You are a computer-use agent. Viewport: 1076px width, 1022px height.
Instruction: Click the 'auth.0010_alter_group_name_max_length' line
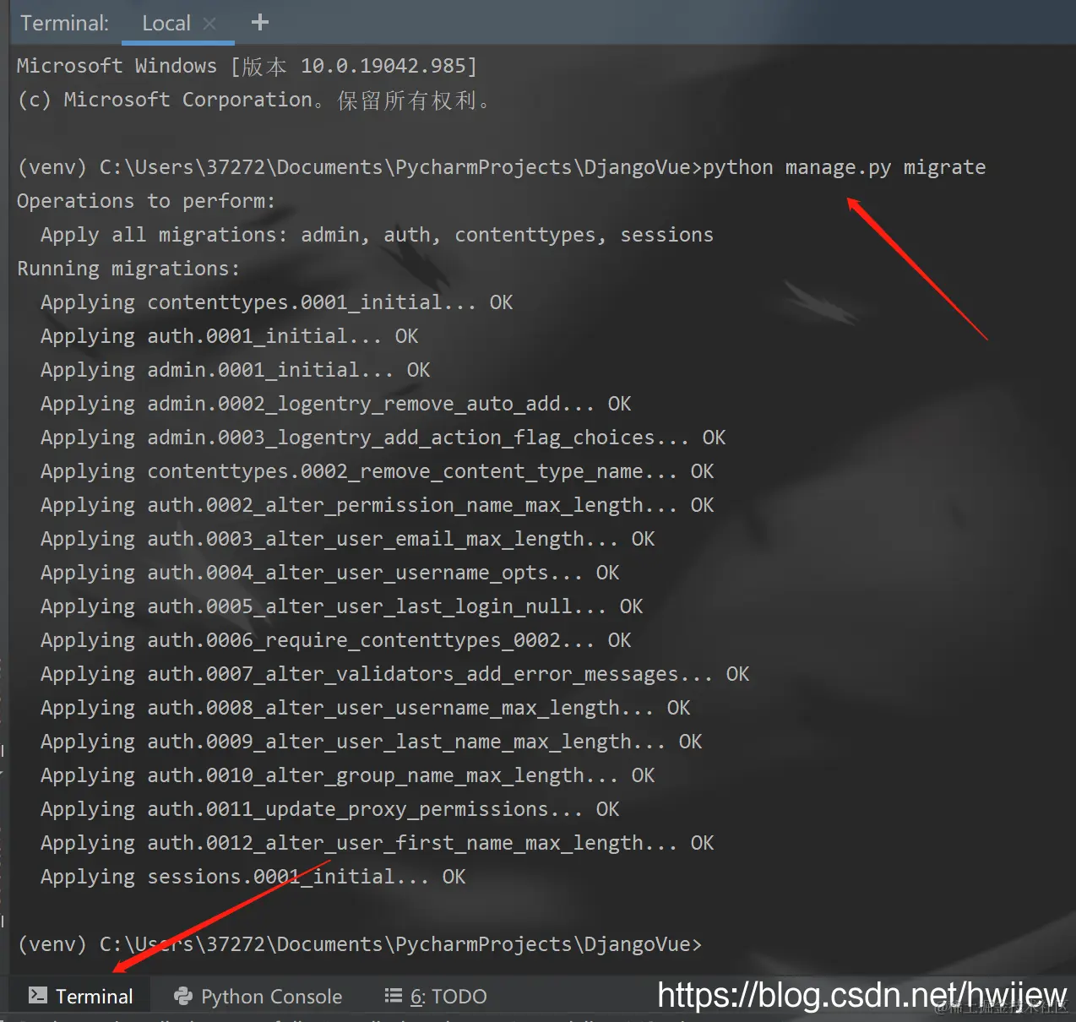click(347, 775)
